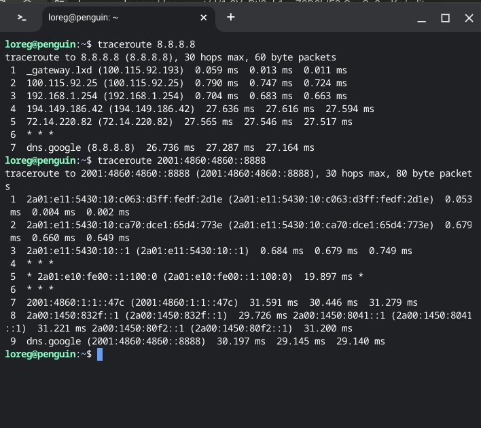The width and height of the screenshot is (481, 428).
Task: Open a new terminal tab
Action: tap(230, 17)
